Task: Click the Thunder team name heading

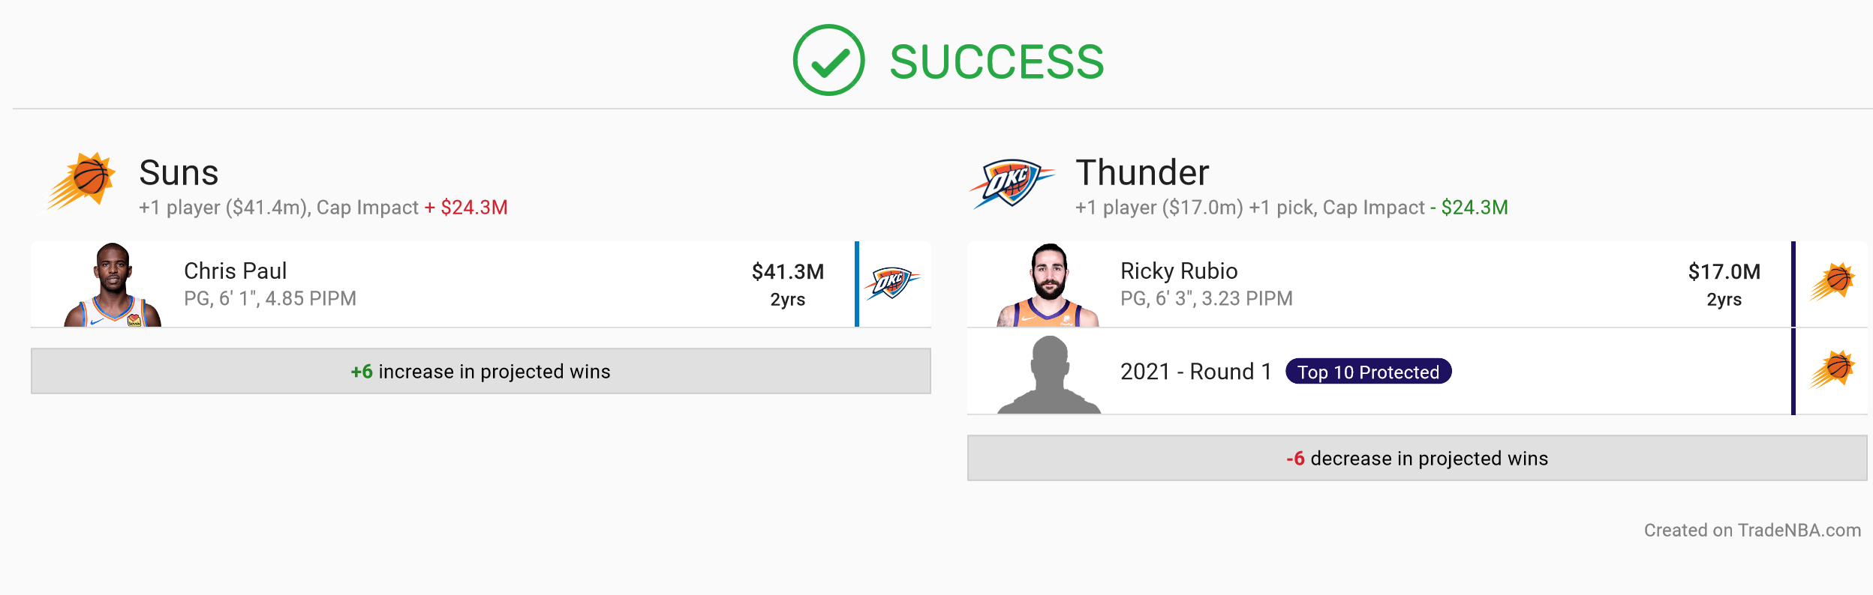Action: [x=1142, y=172]
